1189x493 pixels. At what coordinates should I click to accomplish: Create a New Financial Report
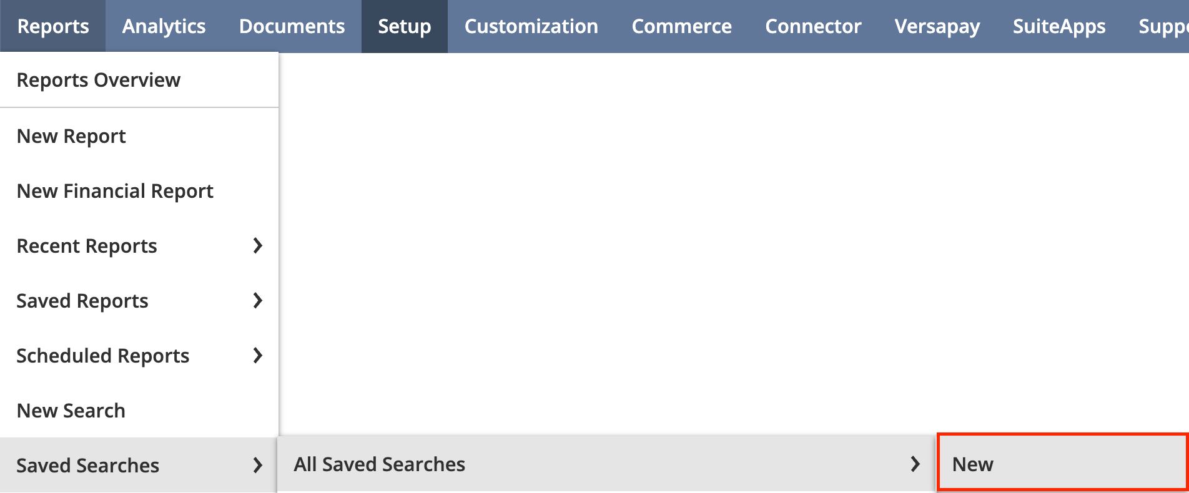pos(115,190)
